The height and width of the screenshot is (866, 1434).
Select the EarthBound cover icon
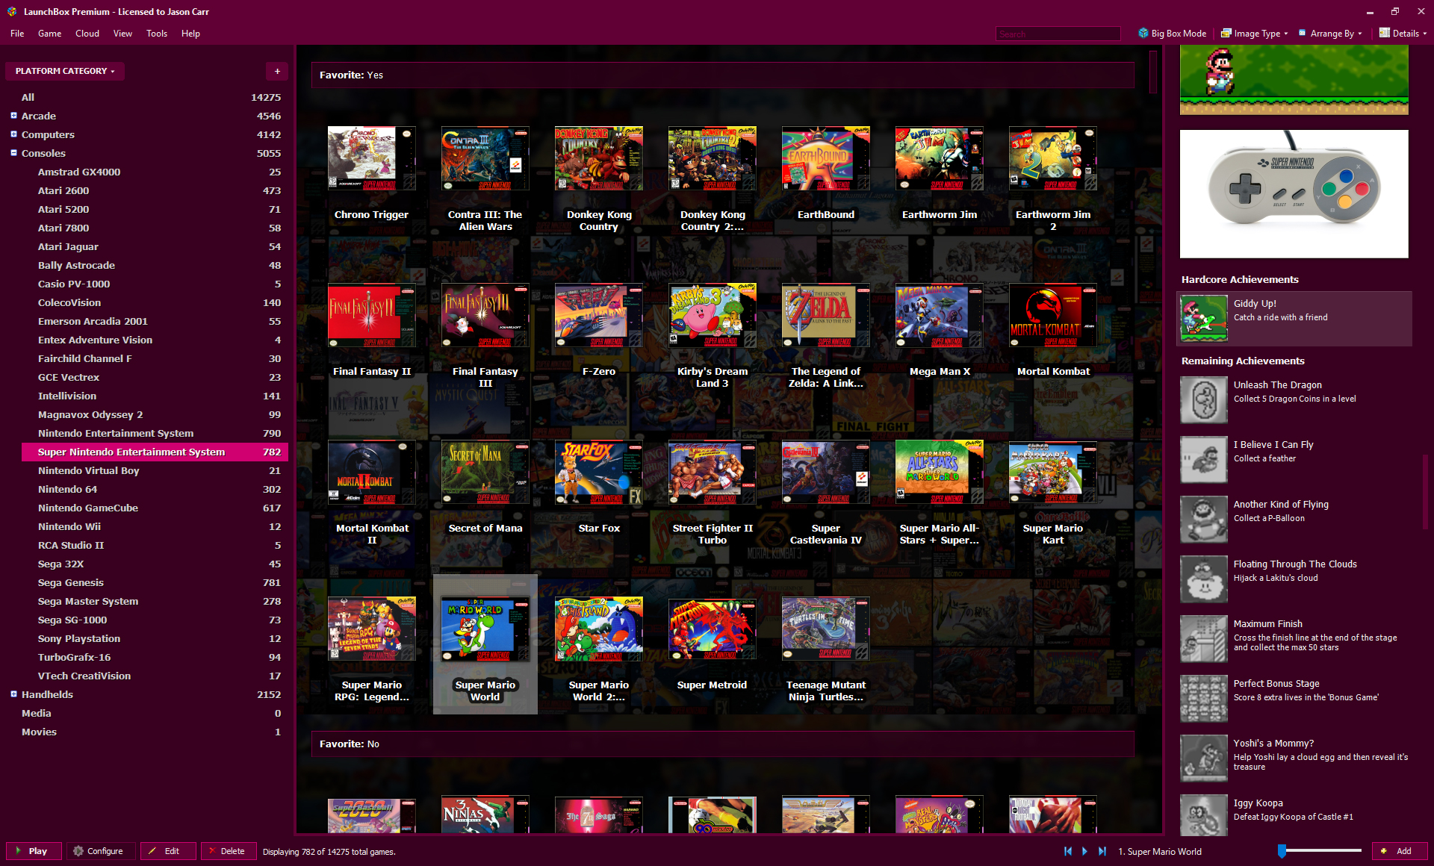tap(826, 158)
